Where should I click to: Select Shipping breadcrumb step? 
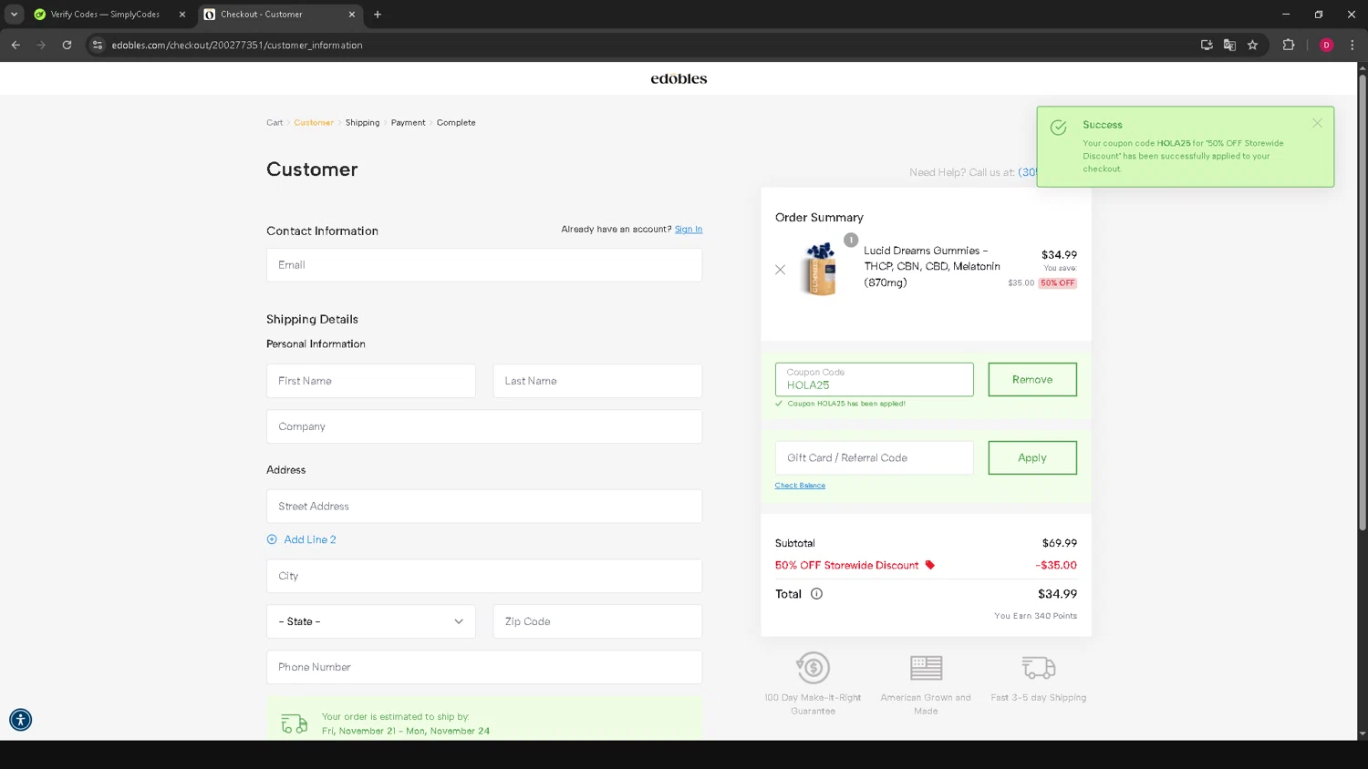(x=362, y=122)
